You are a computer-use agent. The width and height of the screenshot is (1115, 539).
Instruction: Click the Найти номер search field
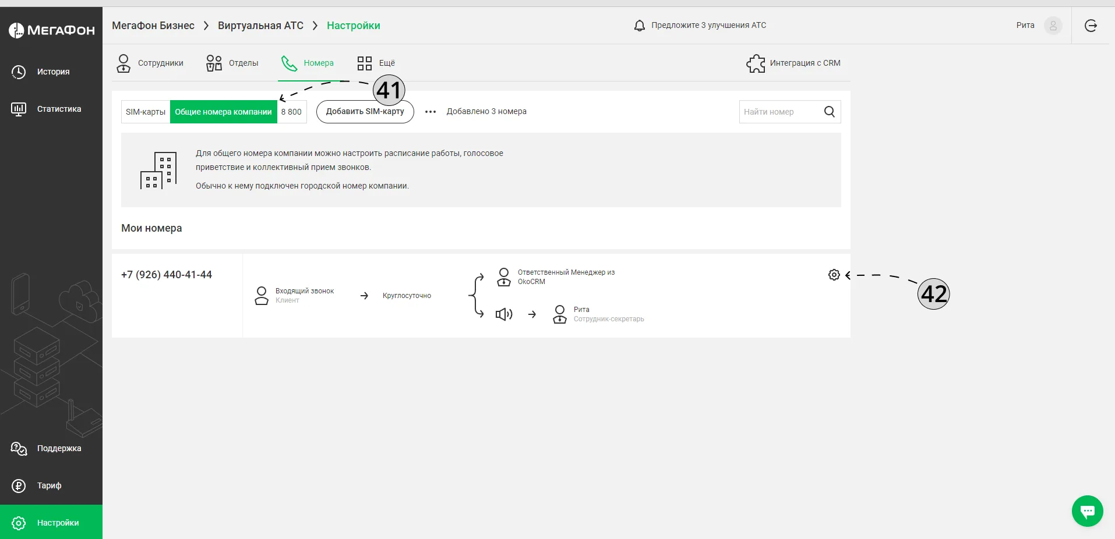point(779,112)
